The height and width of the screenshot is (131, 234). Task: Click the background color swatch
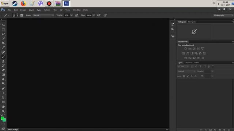click(5, 120)
